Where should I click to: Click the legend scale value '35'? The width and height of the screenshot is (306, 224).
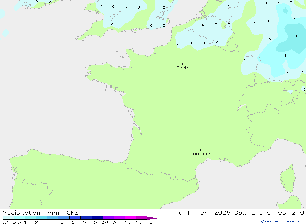[116, 222]
